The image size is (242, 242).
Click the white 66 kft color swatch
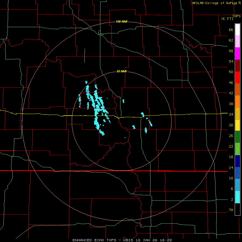tap(237, 30)
